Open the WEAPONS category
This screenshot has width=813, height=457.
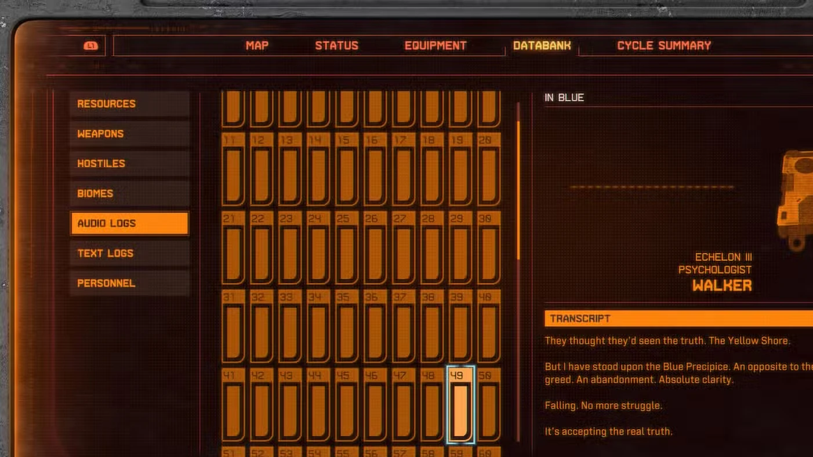click(130, 134)
